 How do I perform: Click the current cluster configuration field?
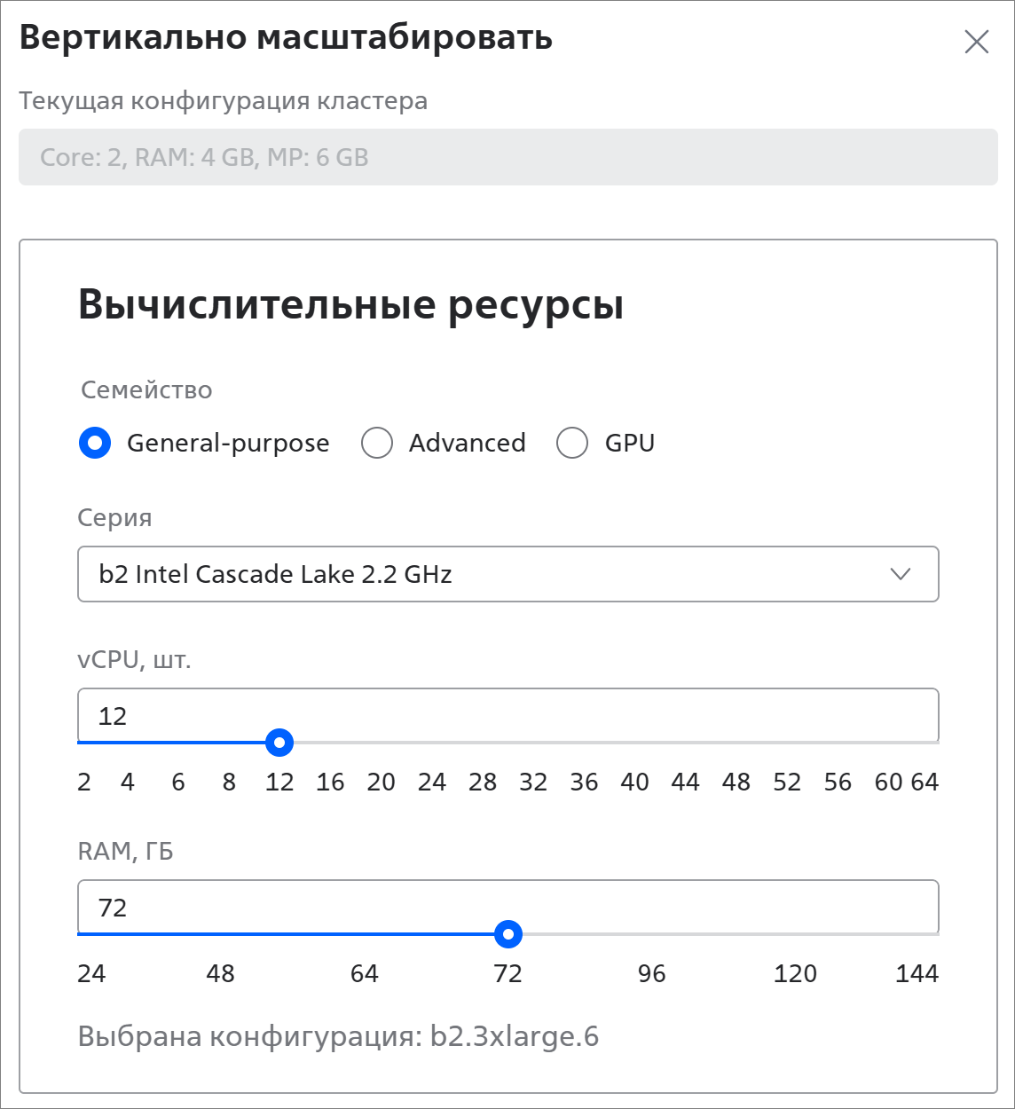click(507, 157)
